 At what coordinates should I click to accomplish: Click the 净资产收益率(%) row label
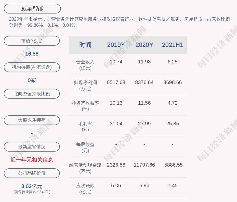85,106
